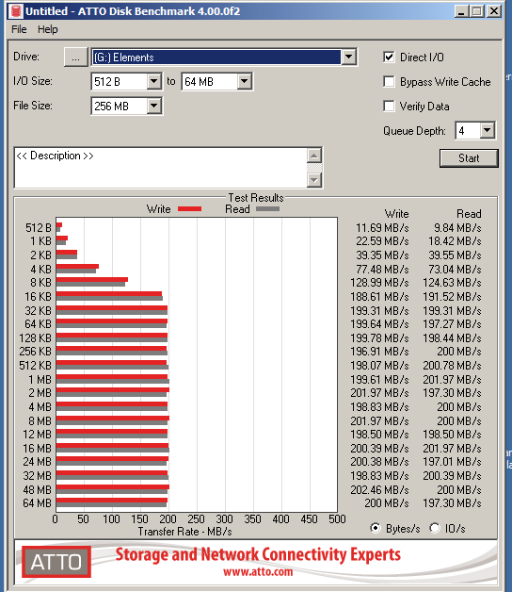
Task: Click the 128 KB row label in chart
Action: pyautogui.click(x=36, y=337)
